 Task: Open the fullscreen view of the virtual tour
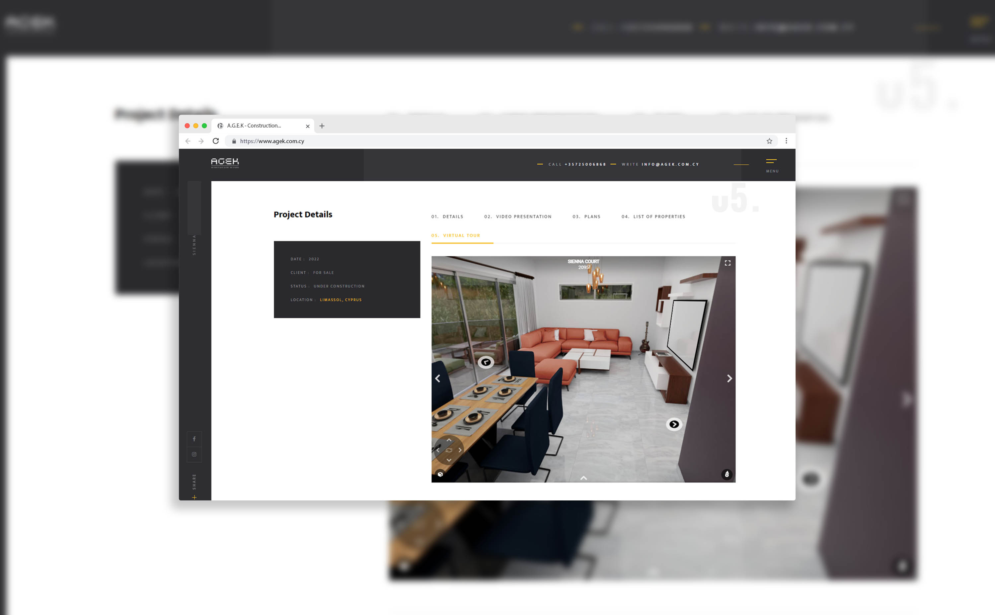pyautogui.click(x=727, y=263)
